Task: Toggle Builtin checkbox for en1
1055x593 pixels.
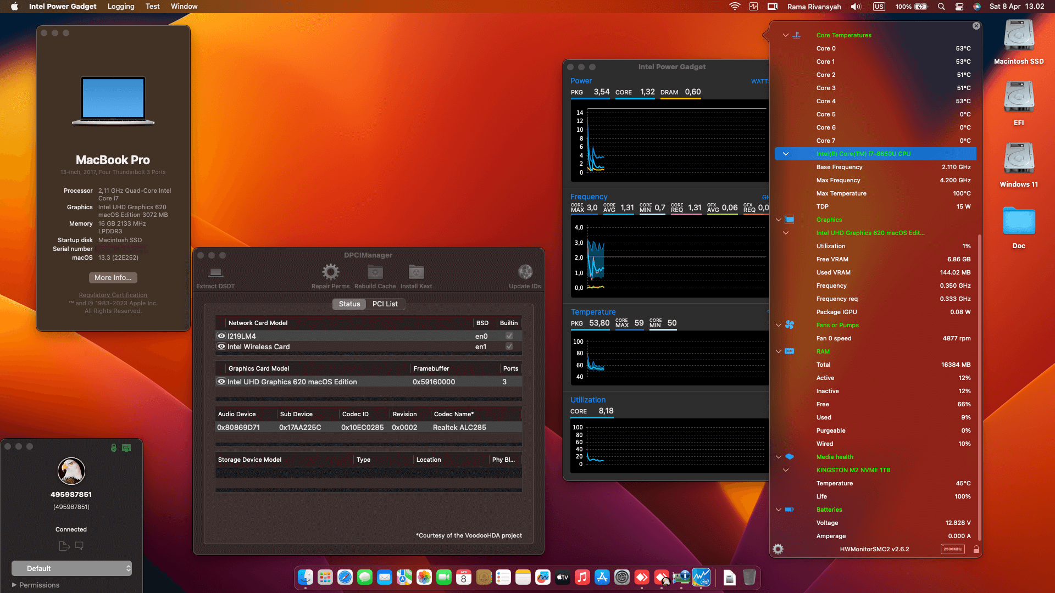Action: pyautogui.click(x=509, y=346)
